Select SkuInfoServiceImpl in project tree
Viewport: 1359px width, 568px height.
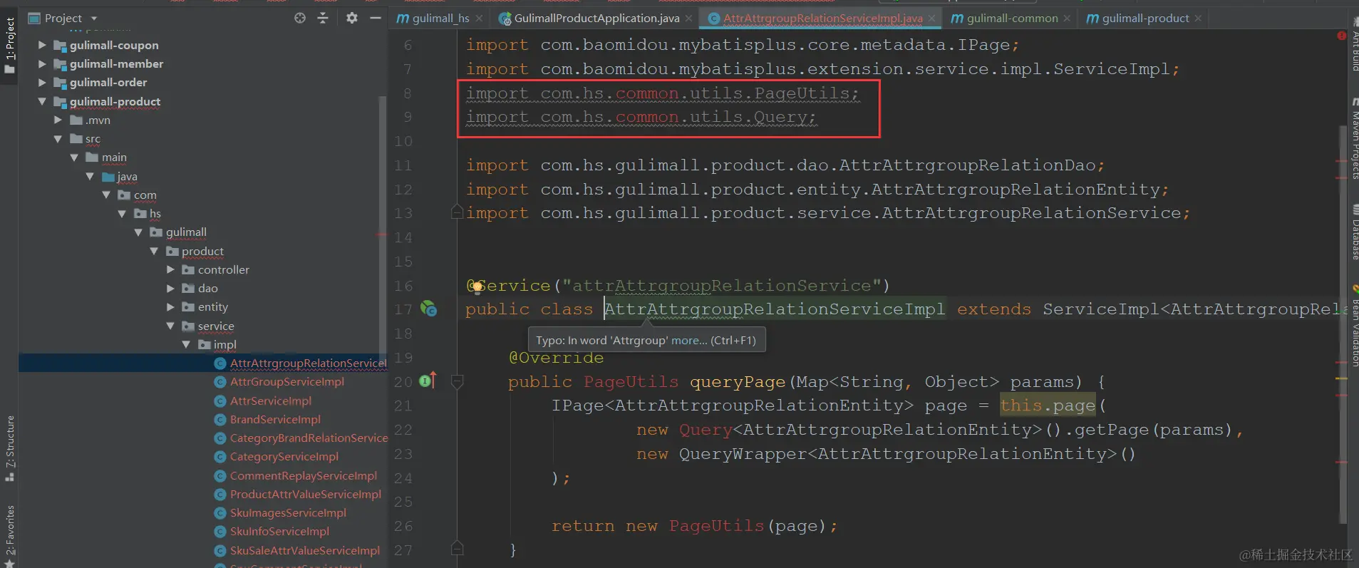pos(279,532)
